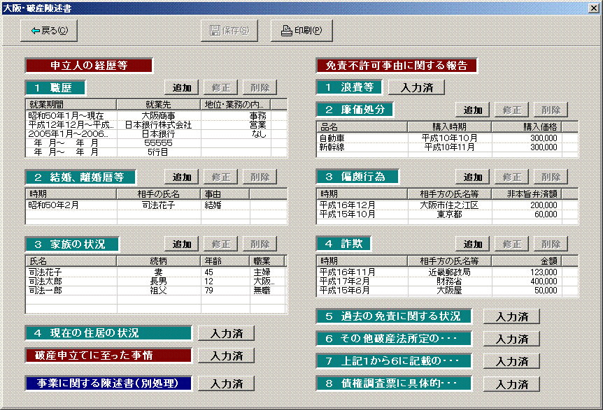
Task: Select the 近畿郵政局 row in 詐欺 table
Action: 448,272
